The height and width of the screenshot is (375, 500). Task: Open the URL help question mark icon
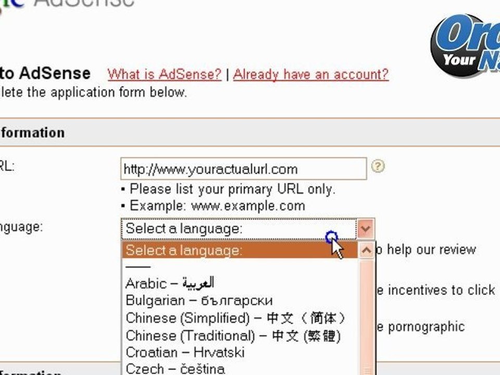pos(378,166)
